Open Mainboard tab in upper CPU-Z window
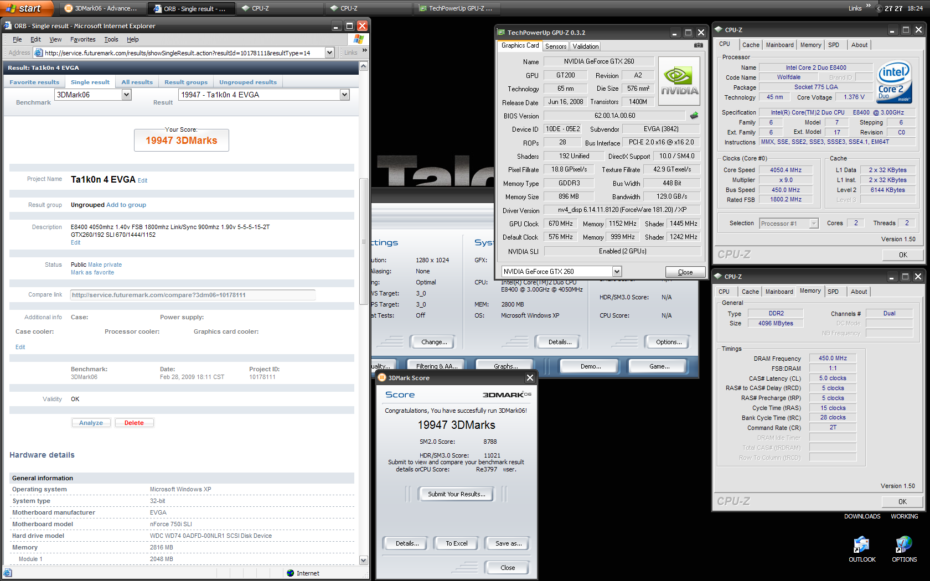 (780, 45)
